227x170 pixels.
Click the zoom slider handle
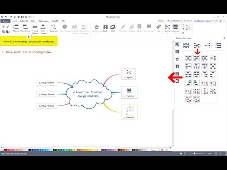coord(194,153)
